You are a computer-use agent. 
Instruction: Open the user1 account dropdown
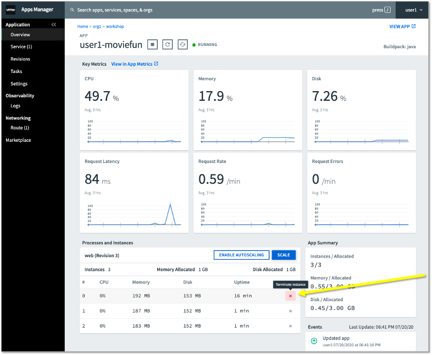tap(413, 10)
